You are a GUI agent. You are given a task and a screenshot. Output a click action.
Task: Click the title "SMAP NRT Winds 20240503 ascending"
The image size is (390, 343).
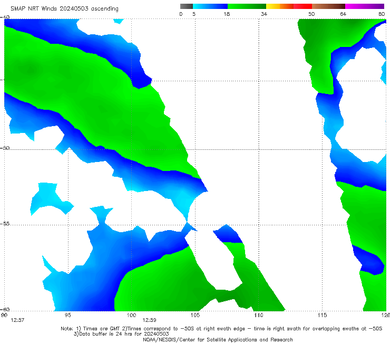(64, 8)
